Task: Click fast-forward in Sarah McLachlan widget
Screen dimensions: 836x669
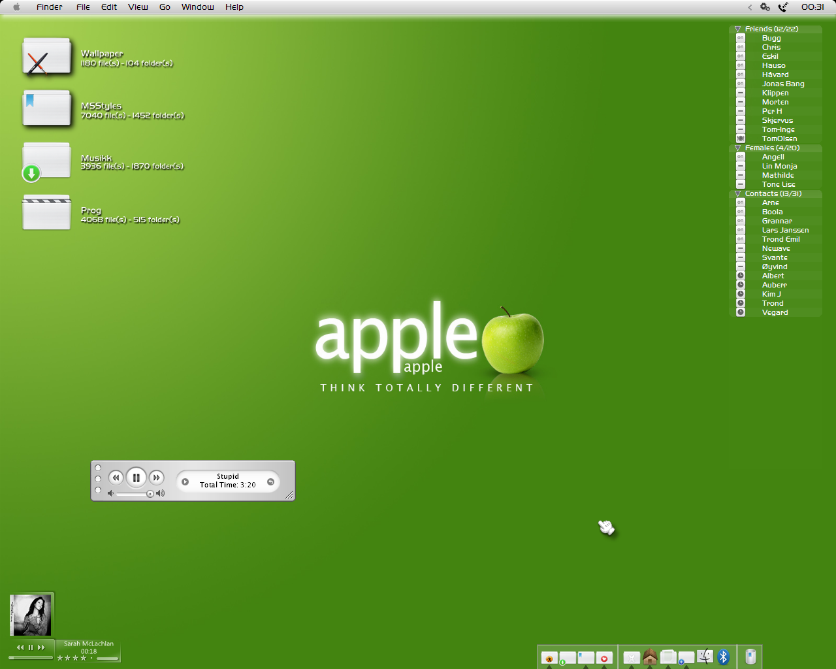Action: (41, 647)
